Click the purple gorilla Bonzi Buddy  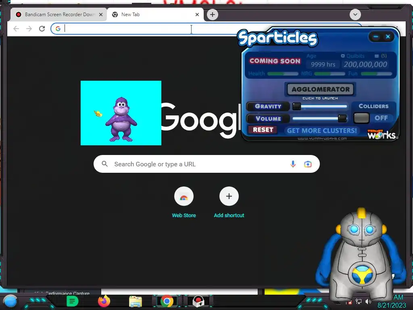(x=121, y=119)
